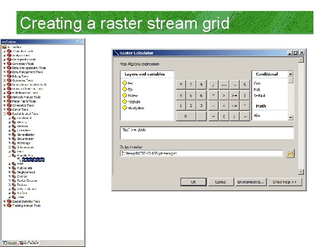Click the functions list scrollbar thumb
Viewport: 330px width, 247px height.
(x=291, y=80)
